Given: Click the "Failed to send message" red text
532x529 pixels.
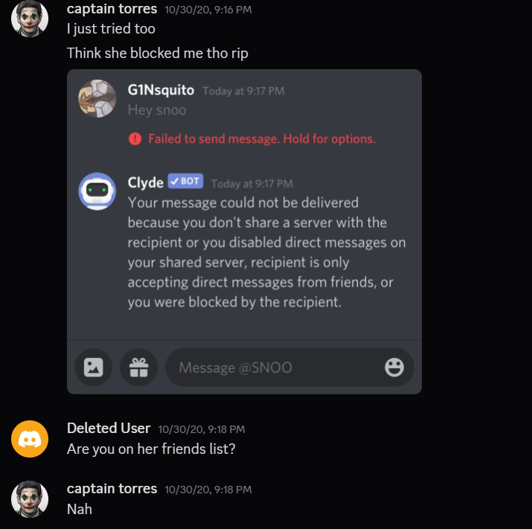Looking at the screenshot, I should point(261,138).
